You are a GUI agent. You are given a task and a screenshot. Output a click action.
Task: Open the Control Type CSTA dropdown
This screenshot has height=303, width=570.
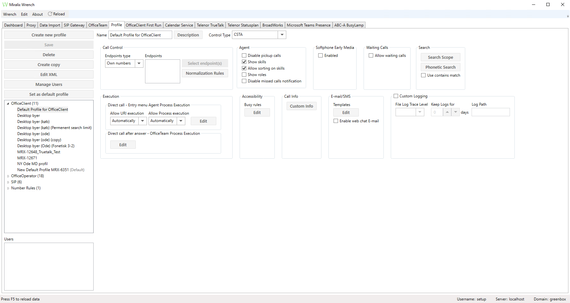282,35
